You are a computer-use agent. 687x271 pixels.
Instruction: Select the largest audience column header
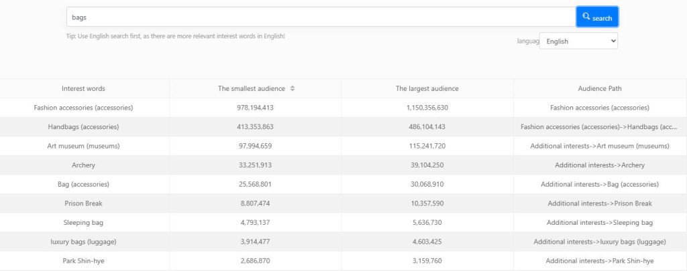click(x=427, y=88)
